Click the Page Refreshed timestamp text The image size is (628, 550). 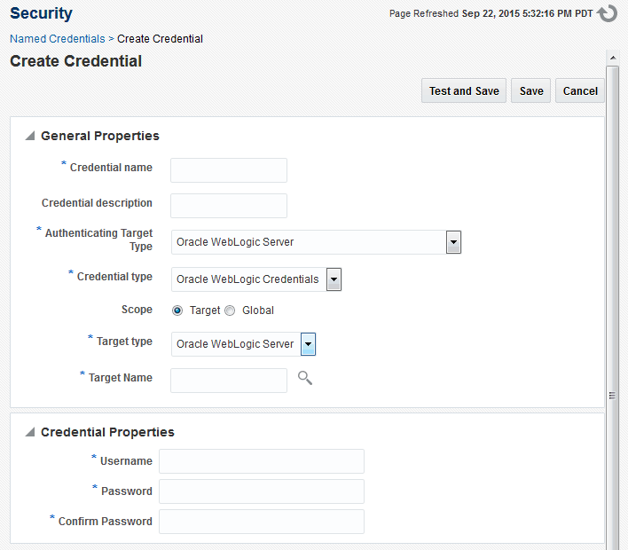pos(491,13)
